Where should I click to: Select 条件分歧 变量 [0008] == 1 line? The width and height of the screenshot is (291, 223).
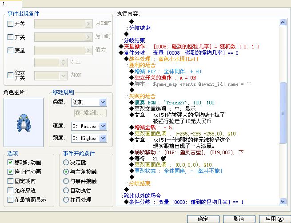coord(184,202)
